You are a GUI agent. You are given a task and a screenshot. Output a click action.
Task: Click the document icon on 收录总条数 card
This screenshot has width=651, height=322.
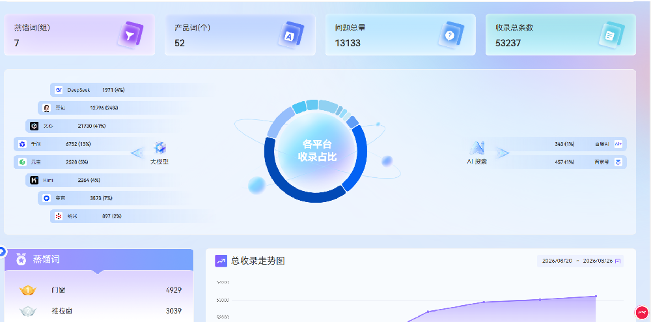click(x=611, y=35)
